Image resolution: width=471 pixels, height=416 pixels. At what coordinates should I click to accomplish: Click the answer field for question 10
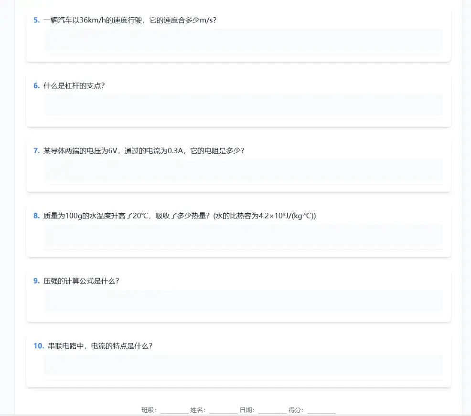pos(243,365)
